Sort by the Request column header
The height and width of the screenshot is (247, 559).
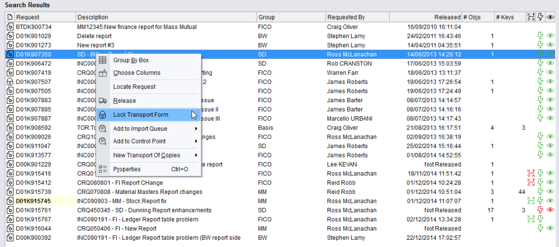pyautogui.click(x=45, y=17)
